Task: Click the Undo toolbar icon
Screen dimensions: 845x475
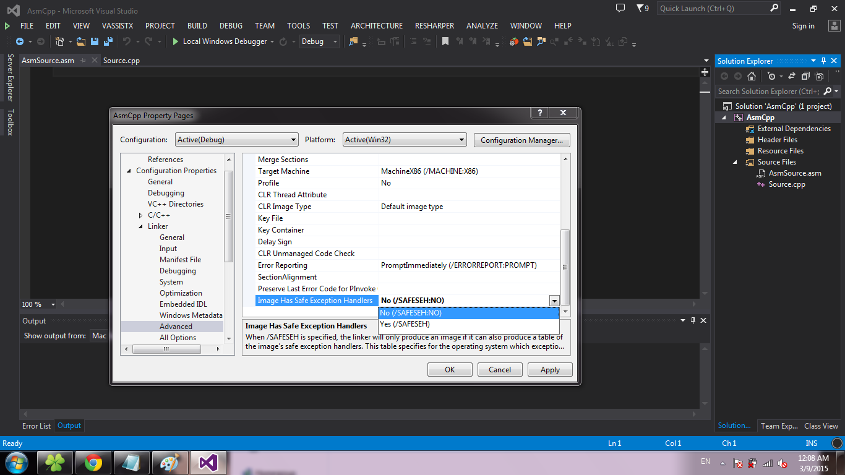Action: pyautogui.click(x=126, y=41)
